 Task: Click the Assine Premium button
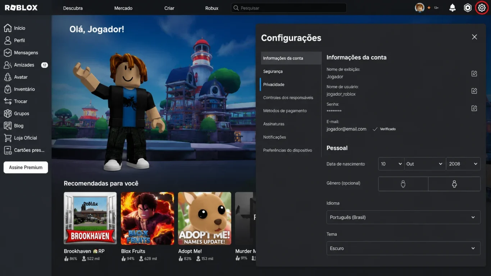tap(26, 167)
